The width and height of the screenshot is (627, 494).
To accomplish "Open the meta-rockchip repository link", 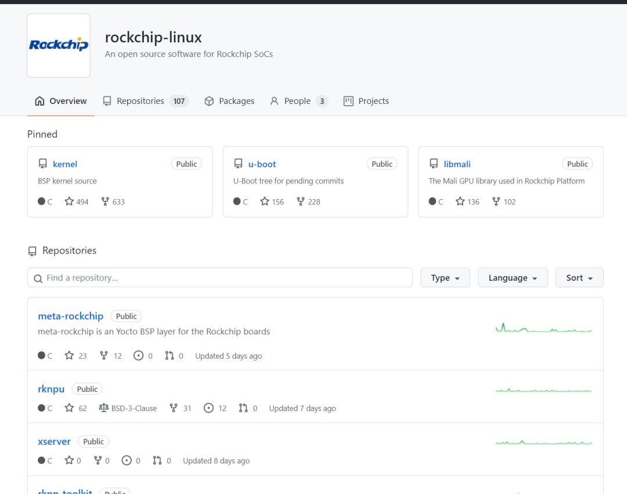I will (x=70, y=316).
